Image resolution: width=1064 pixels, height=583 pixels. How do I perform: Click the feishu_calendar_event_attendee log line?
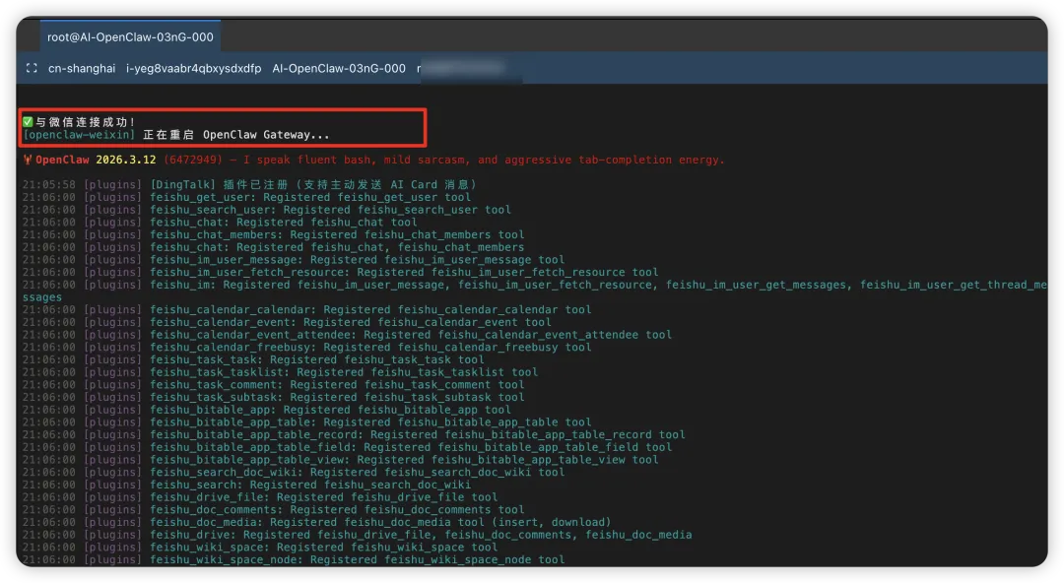(x=347, y=335)
